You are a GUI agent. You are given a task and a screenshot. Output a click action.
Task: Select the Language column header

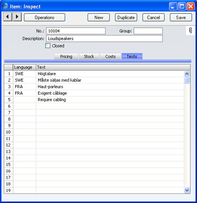[x=24, y=67]
